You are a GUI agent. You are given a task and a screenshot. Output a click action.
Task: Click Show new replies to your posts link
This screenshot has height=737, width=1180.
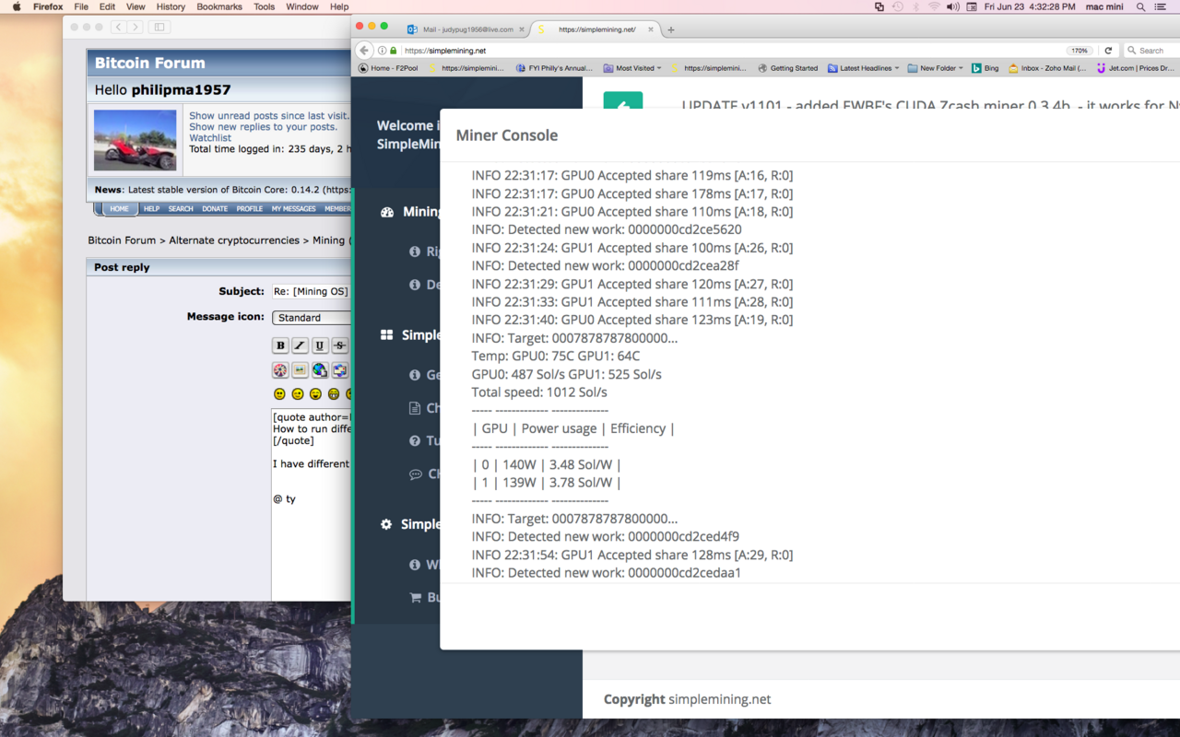pos(263,127)
